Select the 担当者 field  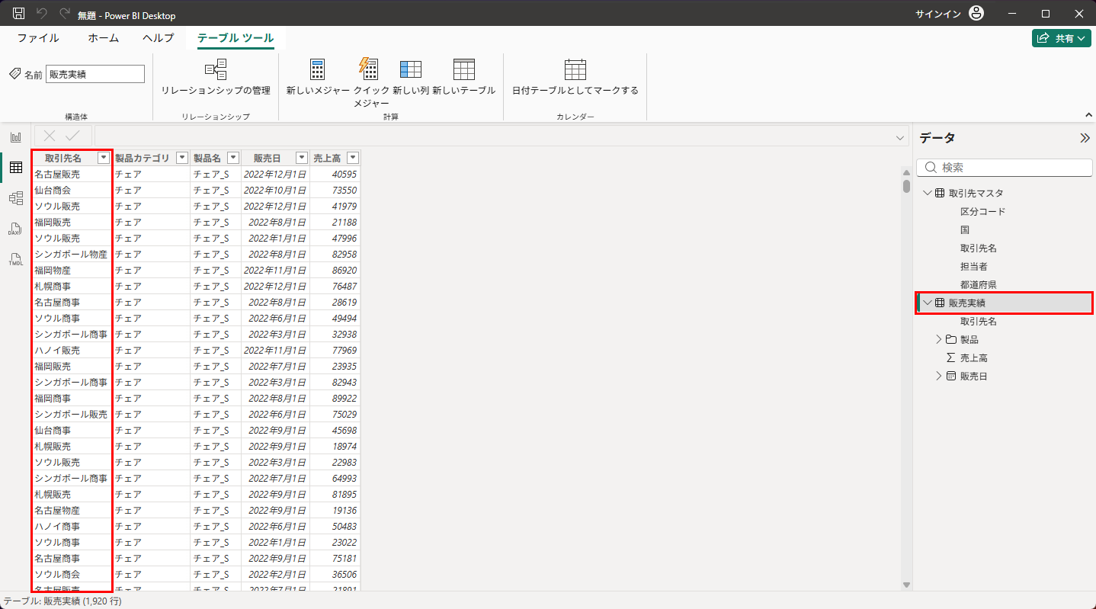974,267
